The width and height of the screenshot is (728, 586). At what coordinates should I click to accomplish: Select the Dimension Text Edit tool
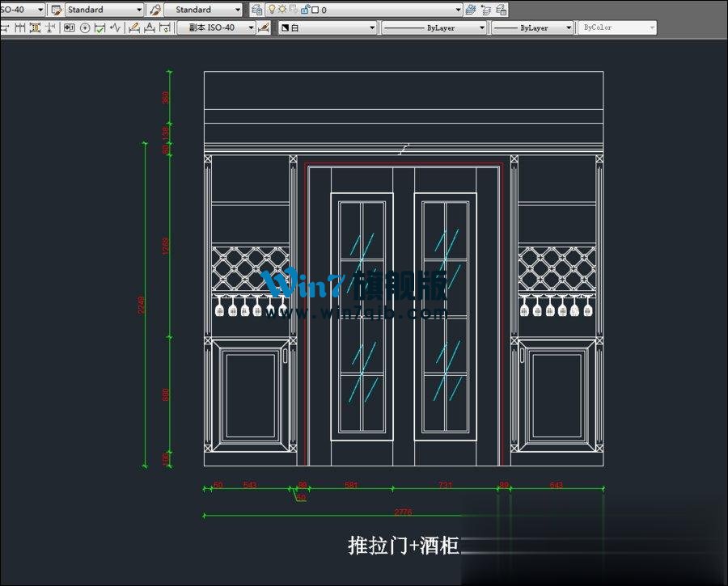pyautogui.click(x=150, y=27)
